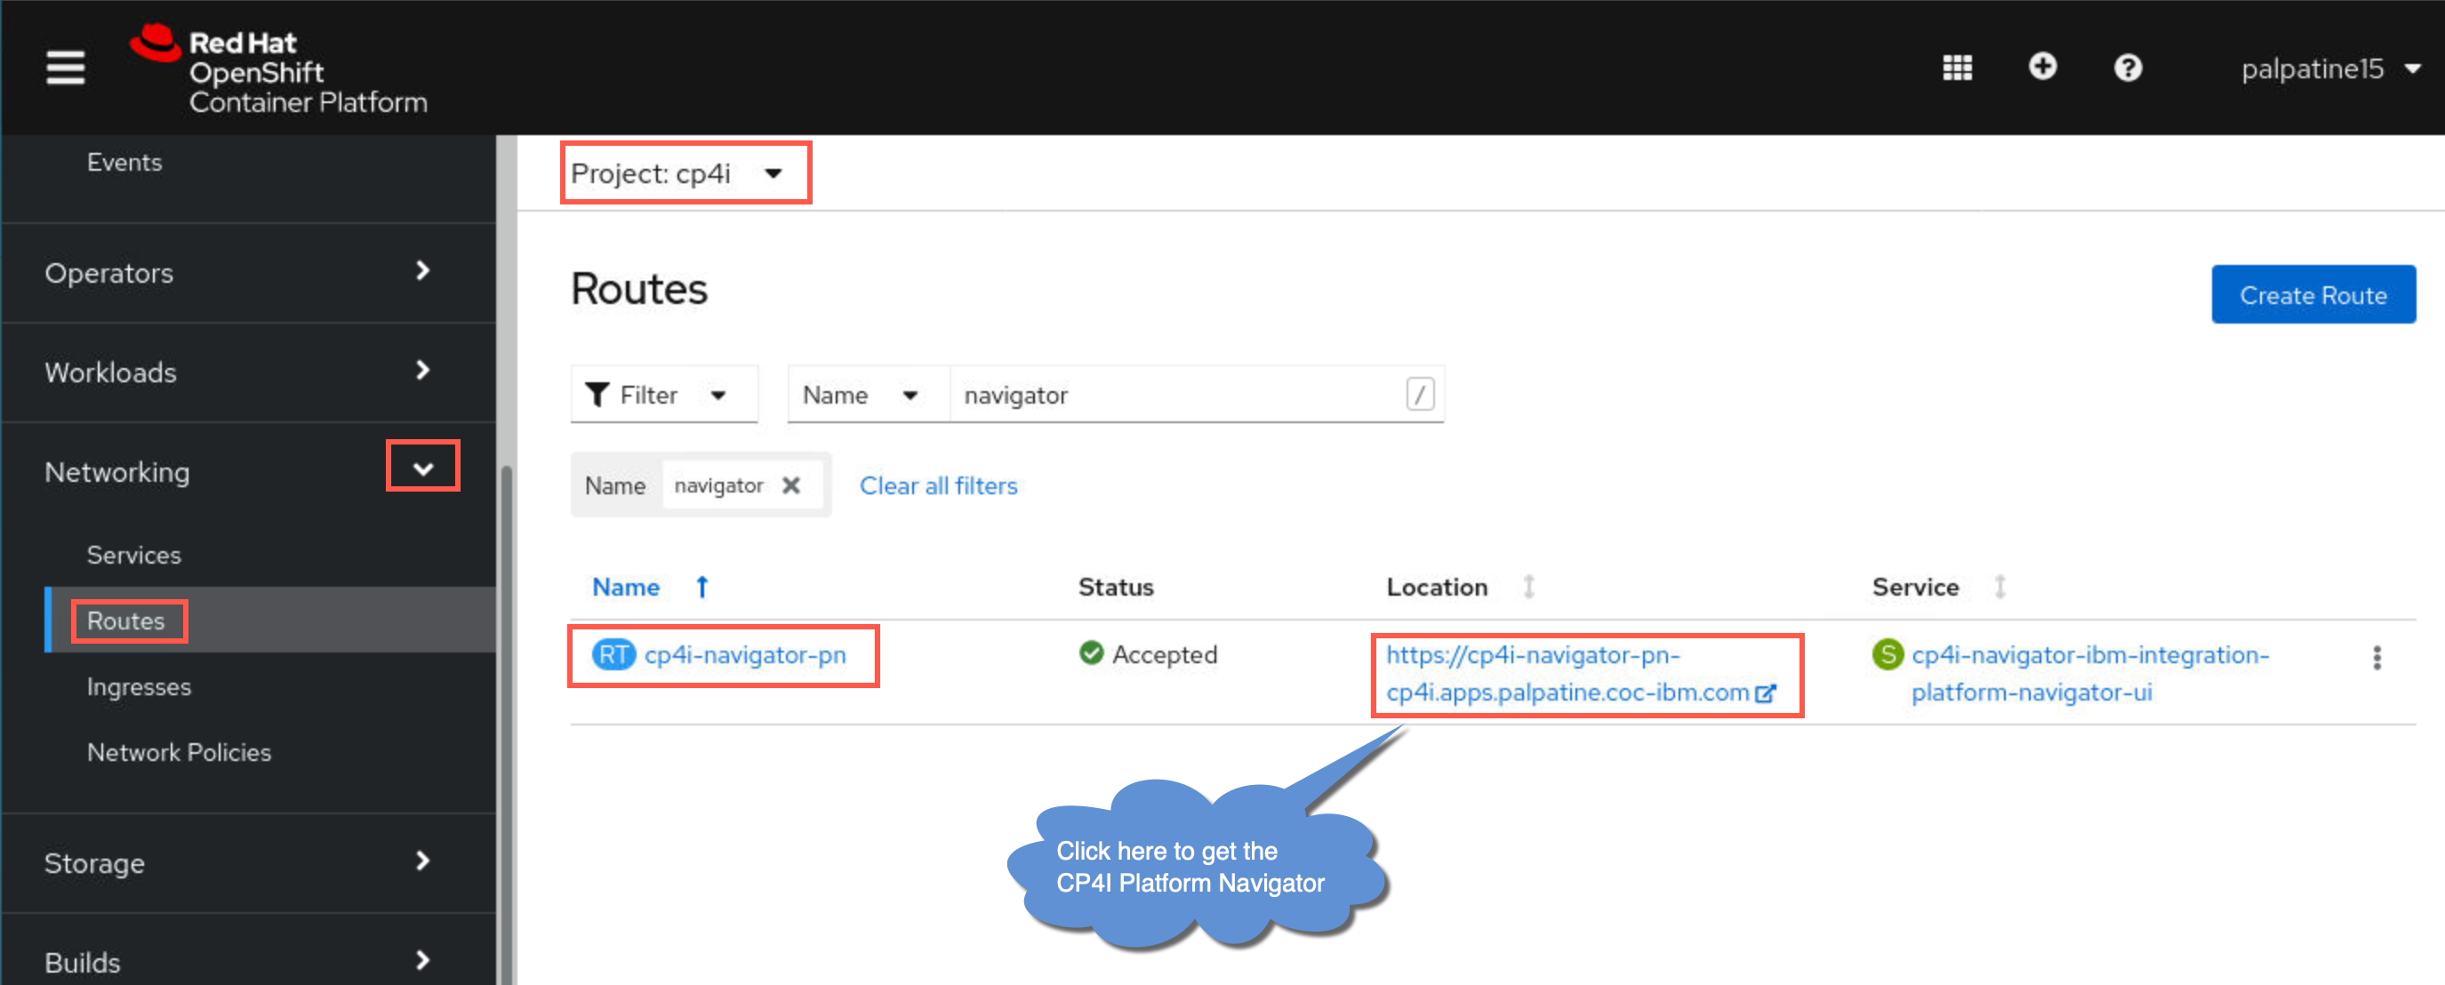Open kebab actions menu for cp4i-navigator-pn
The image size is (2445, 985).
2377,658
